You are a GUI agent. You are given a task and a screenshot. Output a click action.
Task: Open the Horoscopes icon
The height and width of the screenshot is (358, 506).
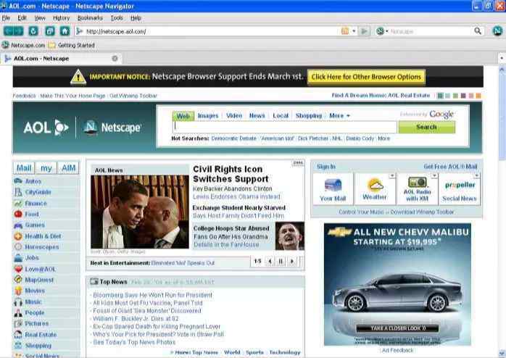click(18, 246)
